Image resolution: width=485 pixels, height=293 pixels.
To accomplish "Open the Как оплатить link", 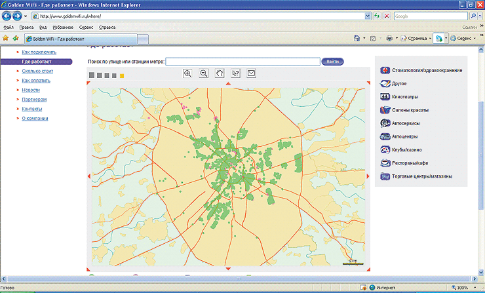I will click(36, 81).
